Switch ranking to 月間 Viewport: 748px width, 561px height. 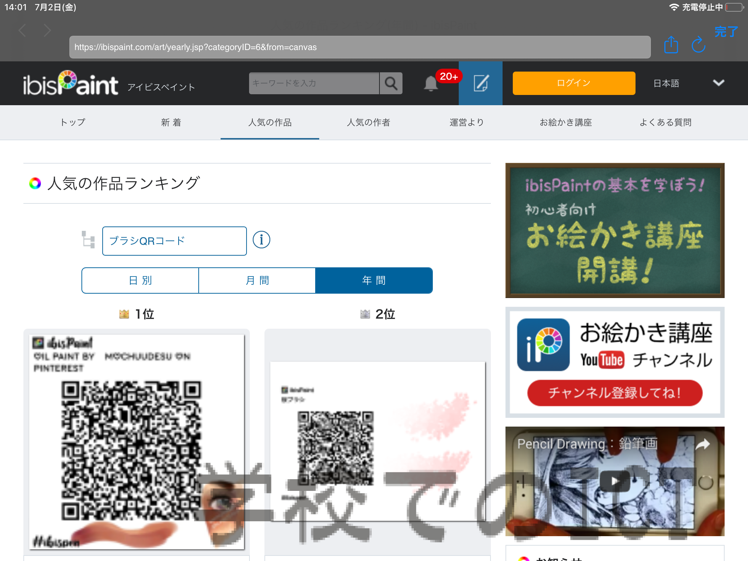[x=257, y=280]
